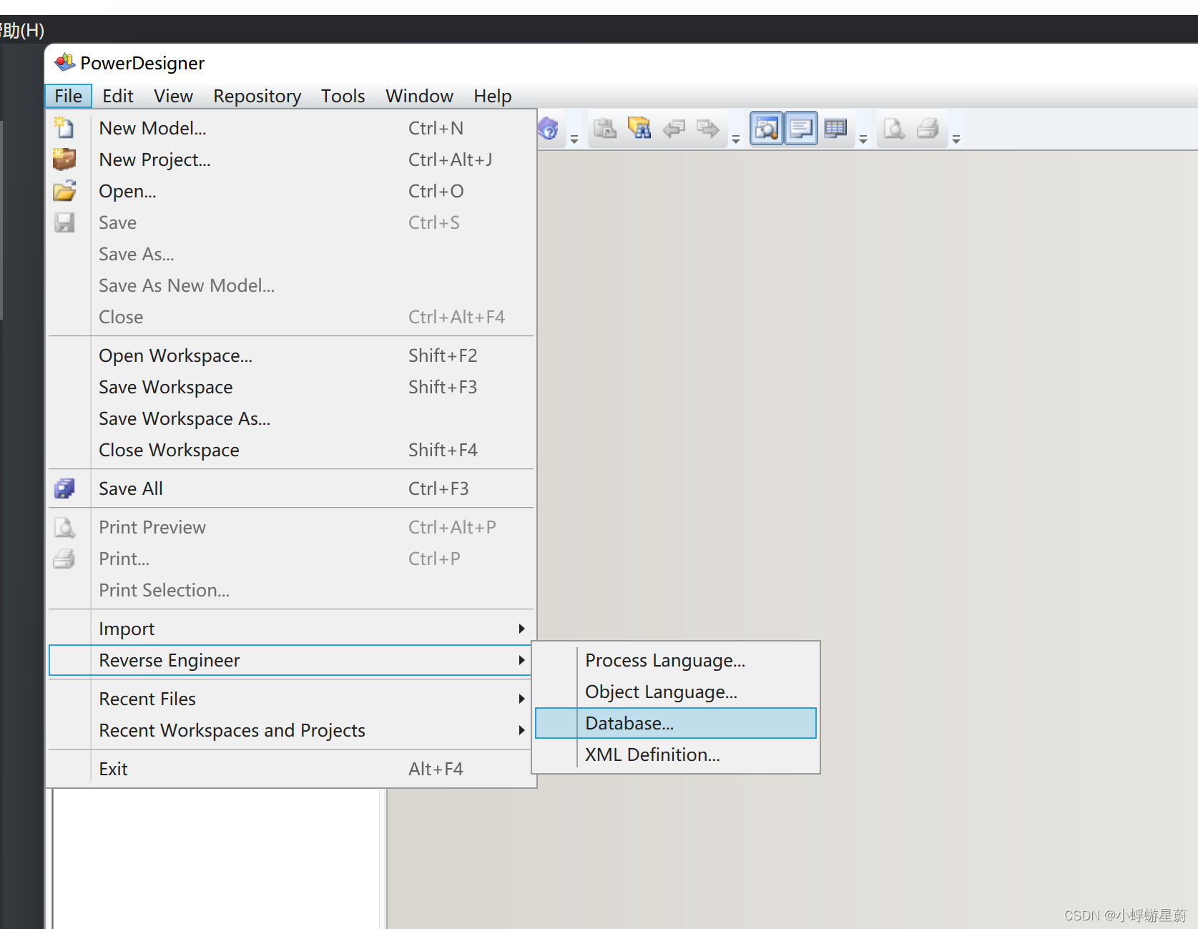Click the 帮助(H) menu in background window
This screenshot has height=929, width=1198.
[x=22, y=30]
